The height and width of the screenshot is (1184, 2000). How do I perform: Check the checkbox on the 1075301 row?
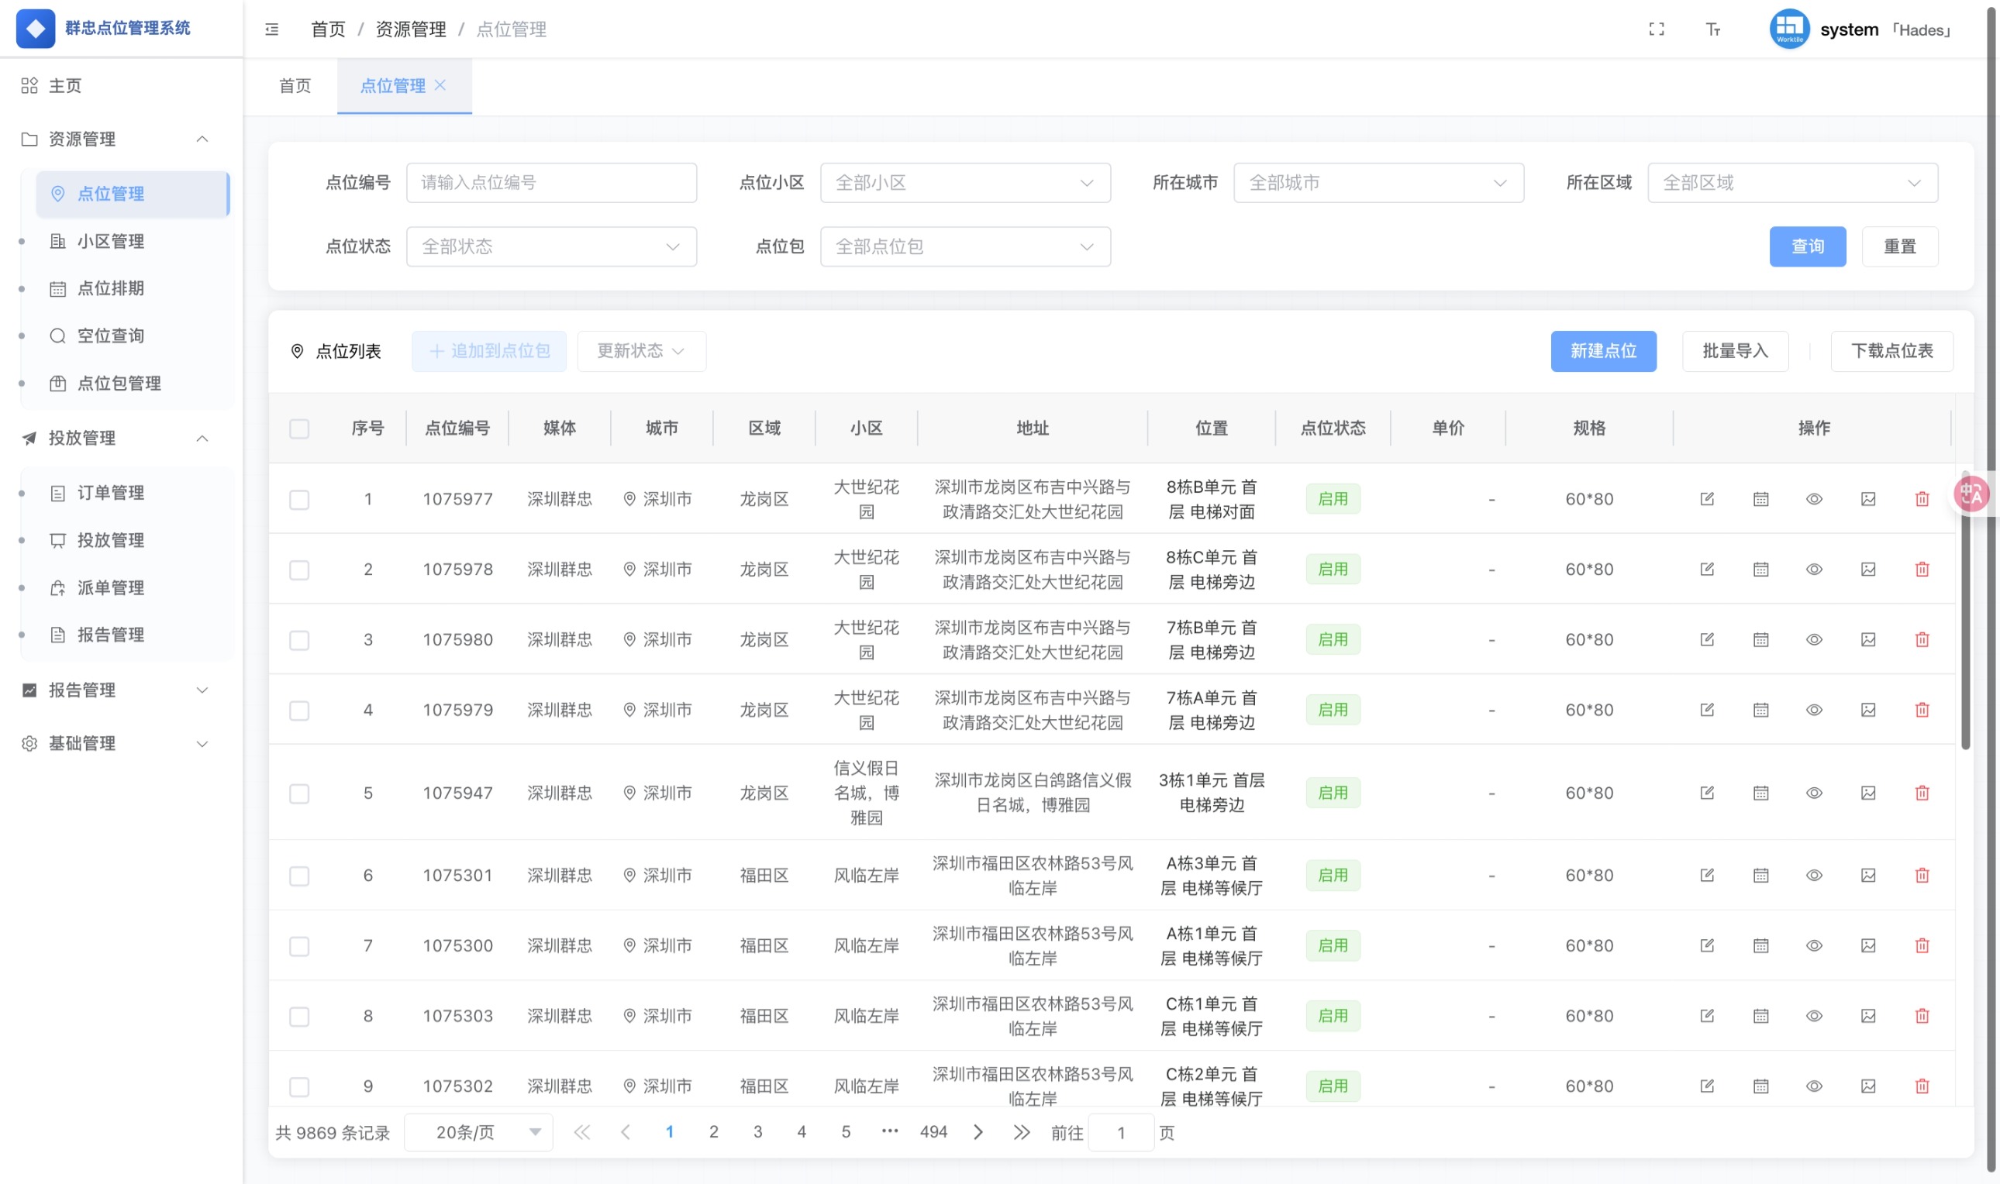tap(299, 876)
